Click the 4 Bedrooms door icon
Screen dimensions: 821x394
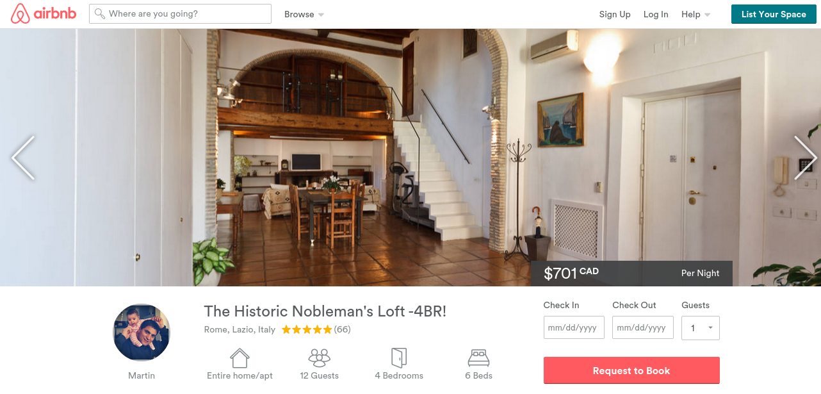pyautogui.click(x=399, y=357)
